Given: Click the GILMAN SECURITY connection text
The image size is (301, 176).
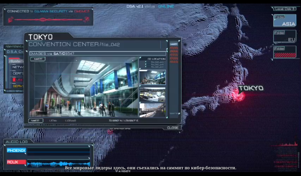Looking at the screenshot, I should [51, 11].
